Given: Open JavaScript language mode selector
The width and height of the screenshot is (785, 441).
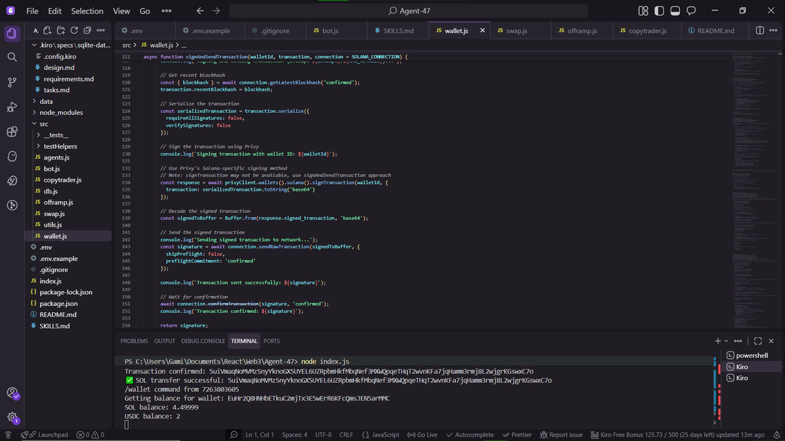Looking at the screenshot, I should coord(380,434).
